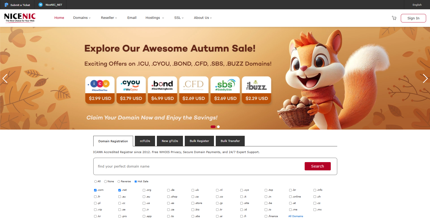430x222 pixels.
Task: Check the .site checkbox
Action: (242, 203)
